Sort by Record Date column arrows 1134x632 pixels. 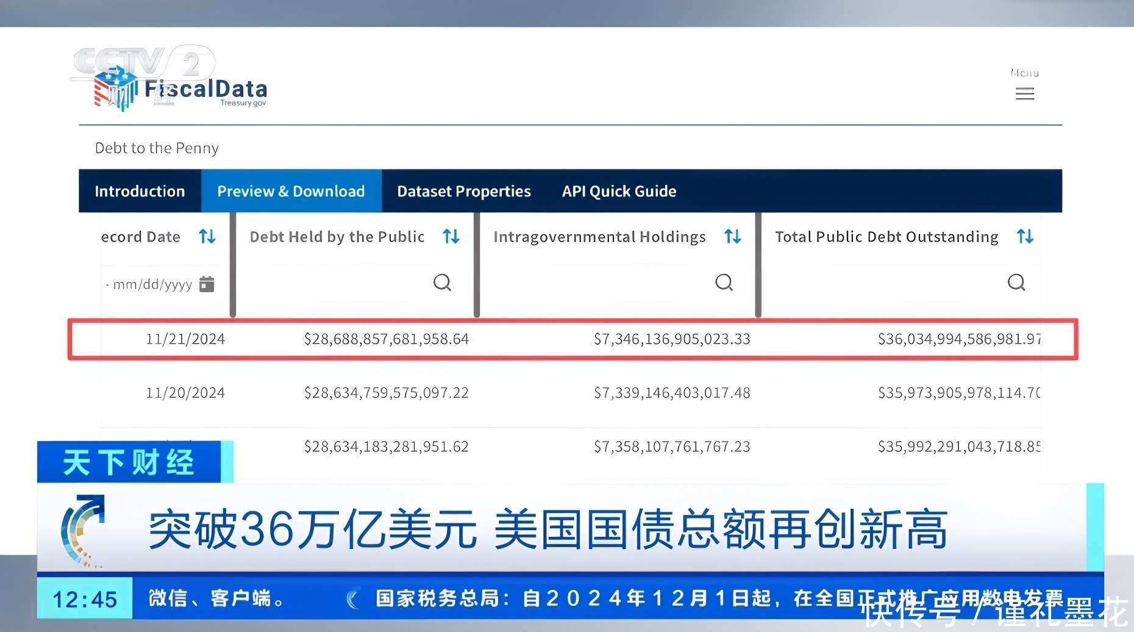click(207, 237)
